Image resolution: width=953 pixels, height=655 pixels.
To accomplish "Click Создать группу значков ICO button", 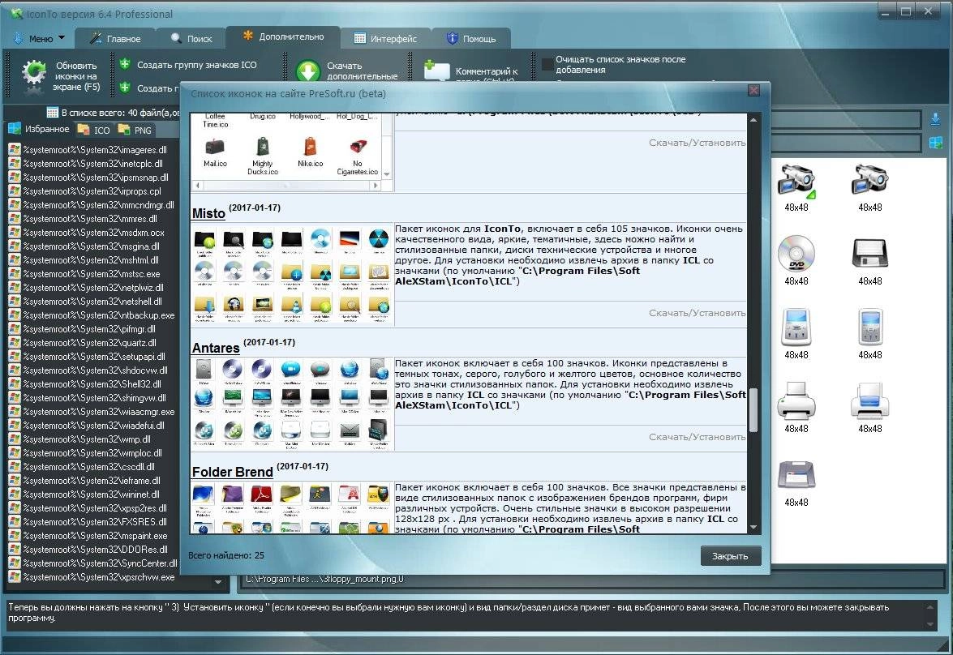I will coord(189,64).
